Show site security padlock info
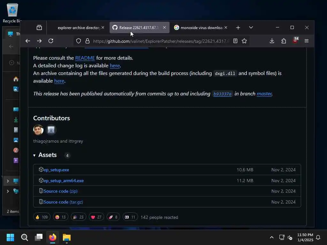327x245 pixels. pos(87,41)
